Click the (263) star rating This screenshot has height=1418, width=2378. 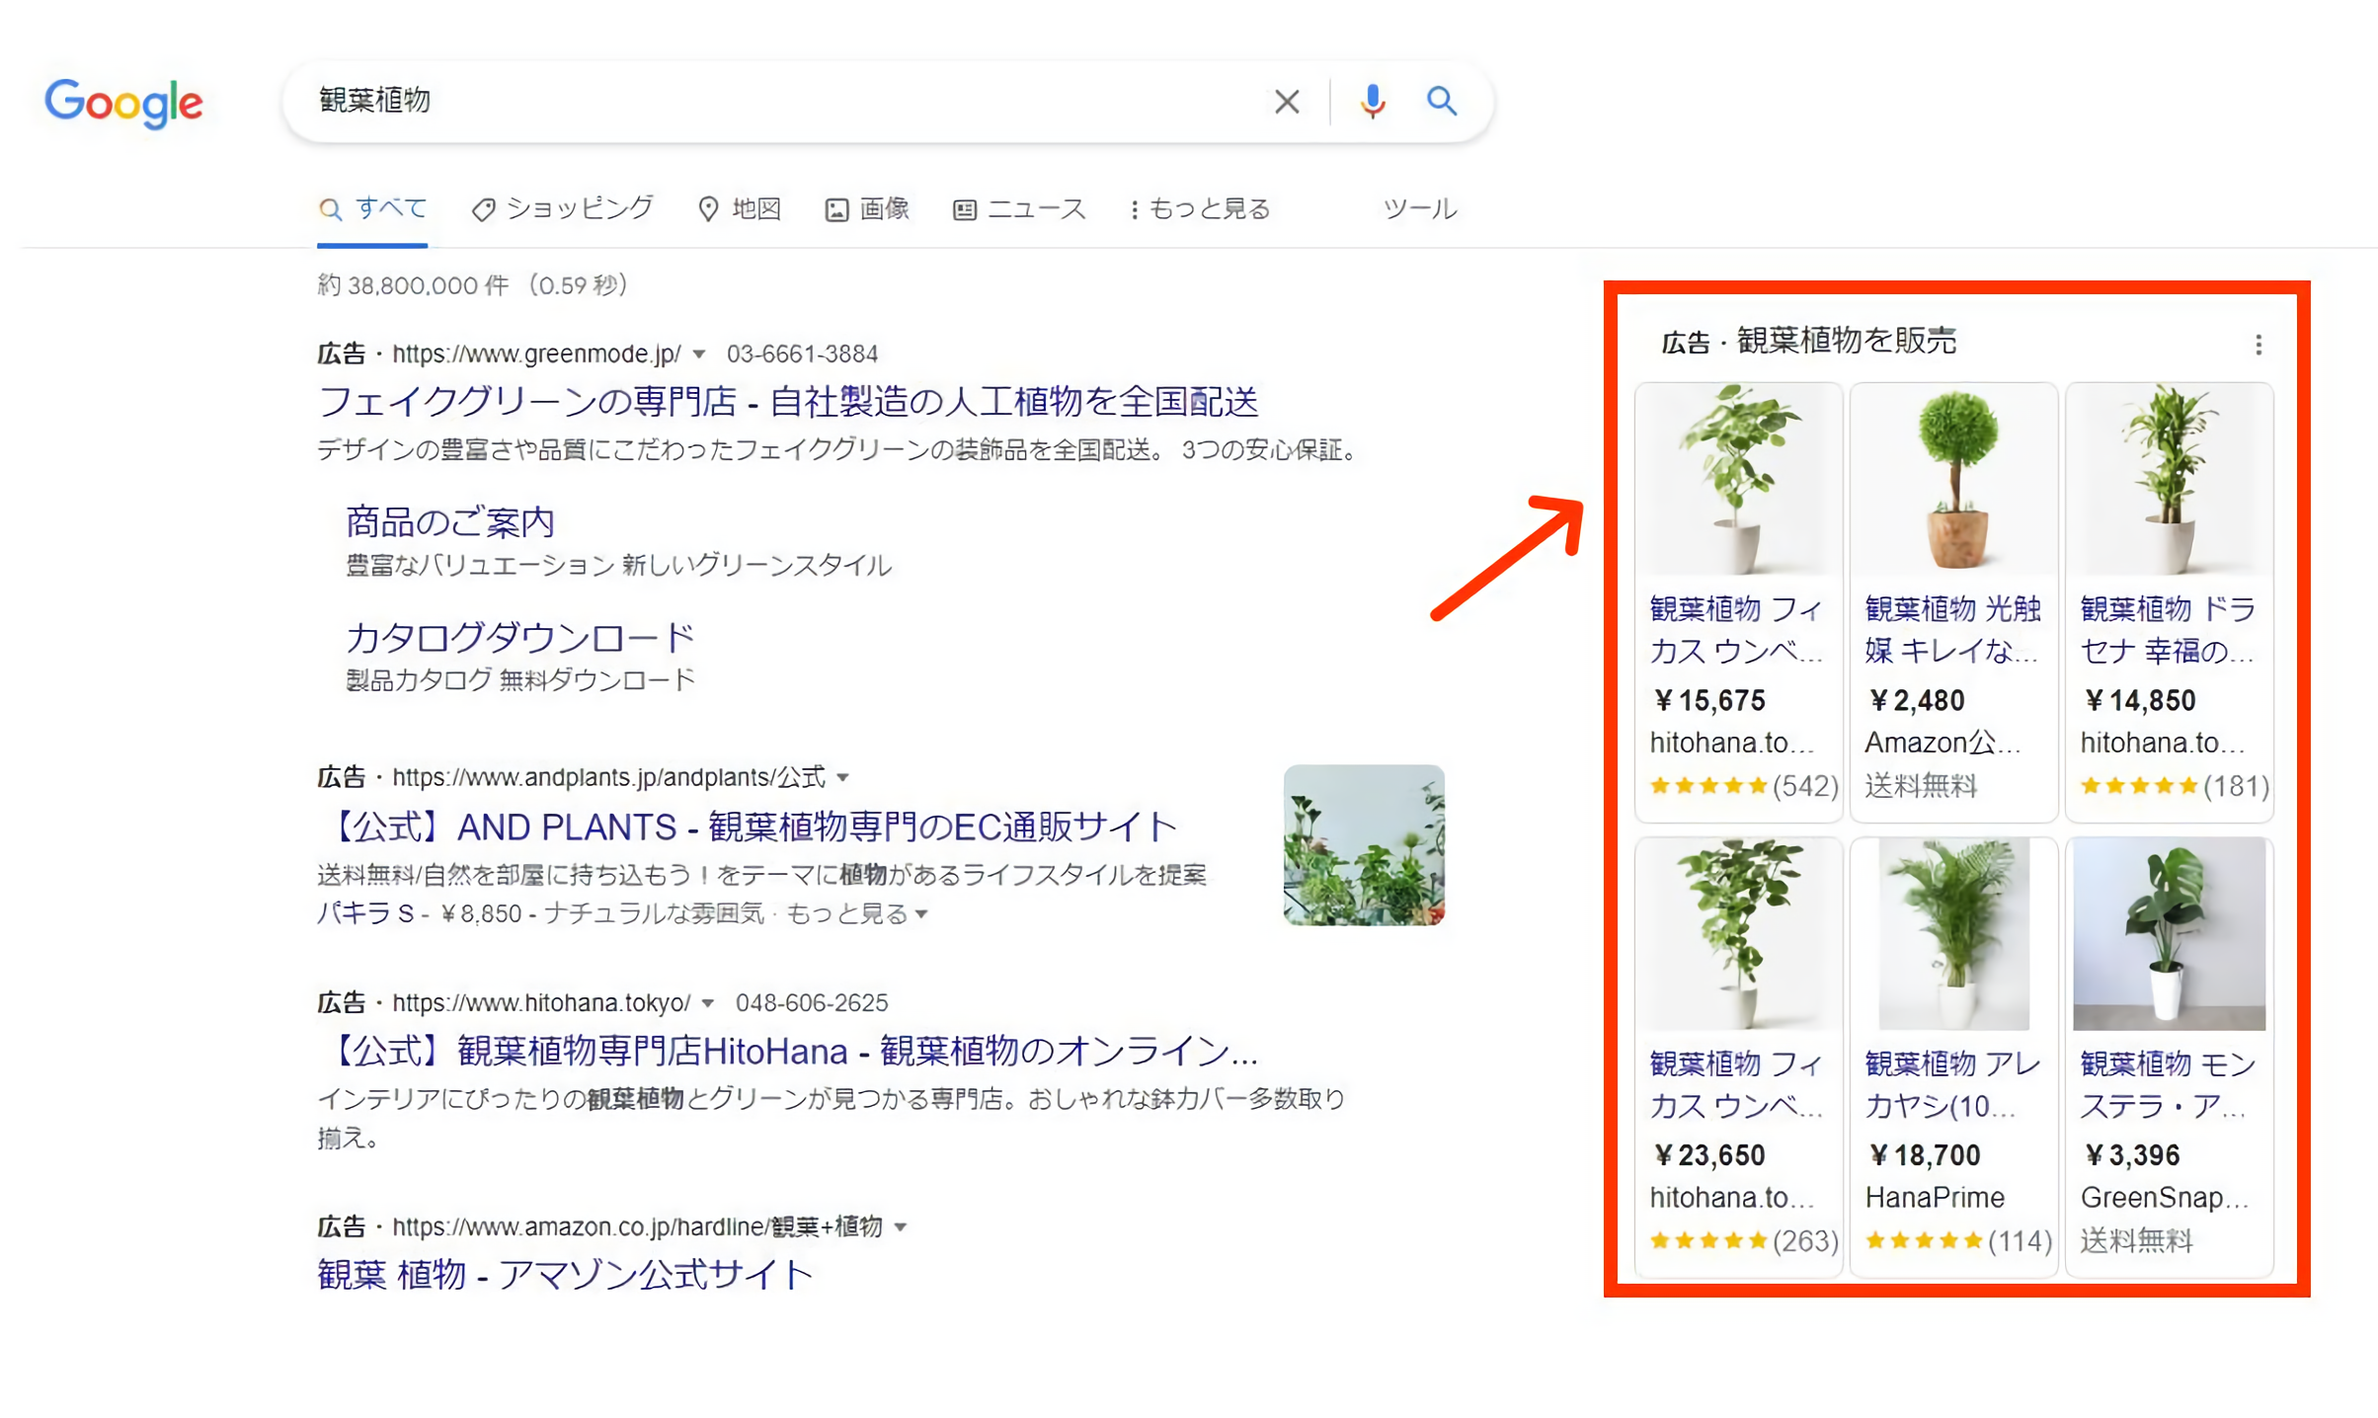point(1744,1240)
